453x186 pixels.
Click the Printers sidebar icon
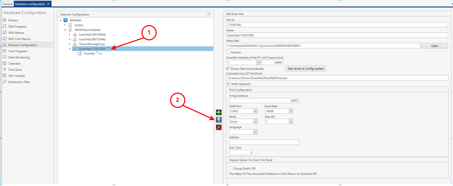tap(5, 20)
